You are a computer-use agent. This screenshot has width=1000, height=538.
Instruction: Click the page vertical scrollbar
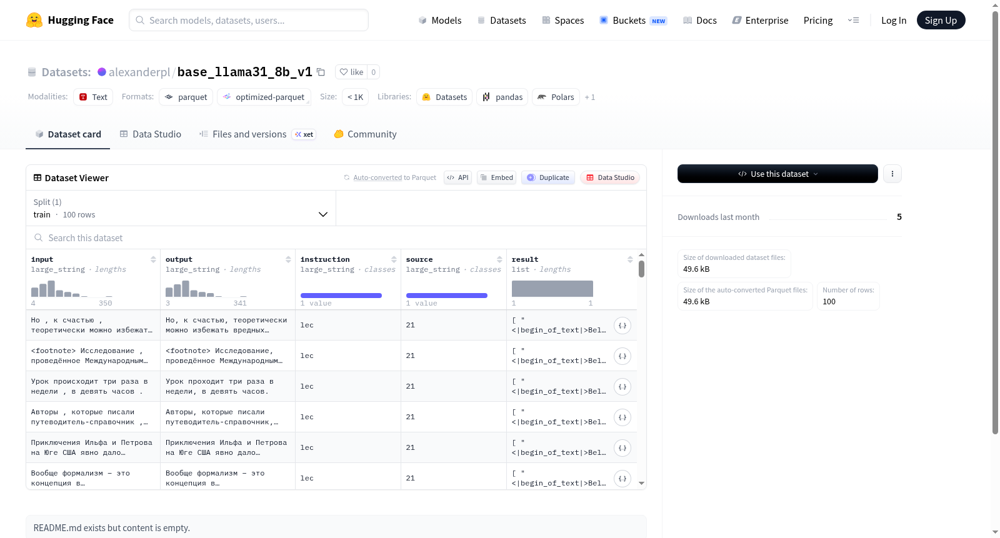(x=995, y=222)
